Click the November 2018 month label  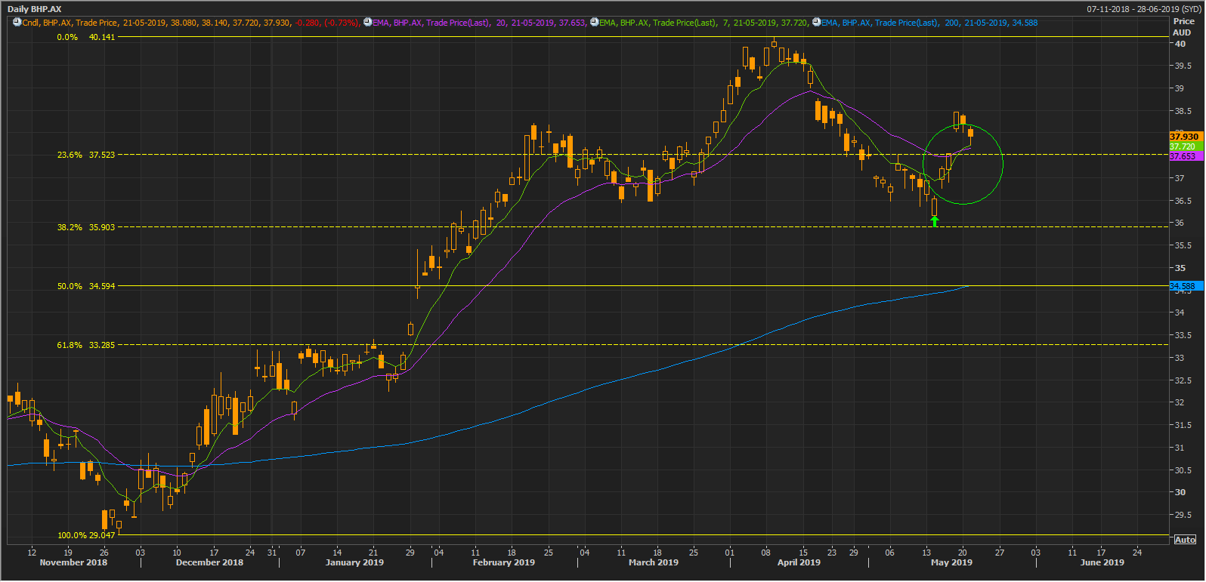coord(73,562)
